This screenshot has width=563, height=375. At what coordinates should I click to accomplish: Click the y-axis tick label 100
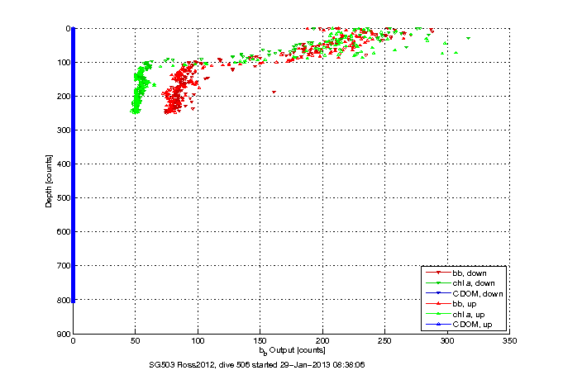coord(63,62)
